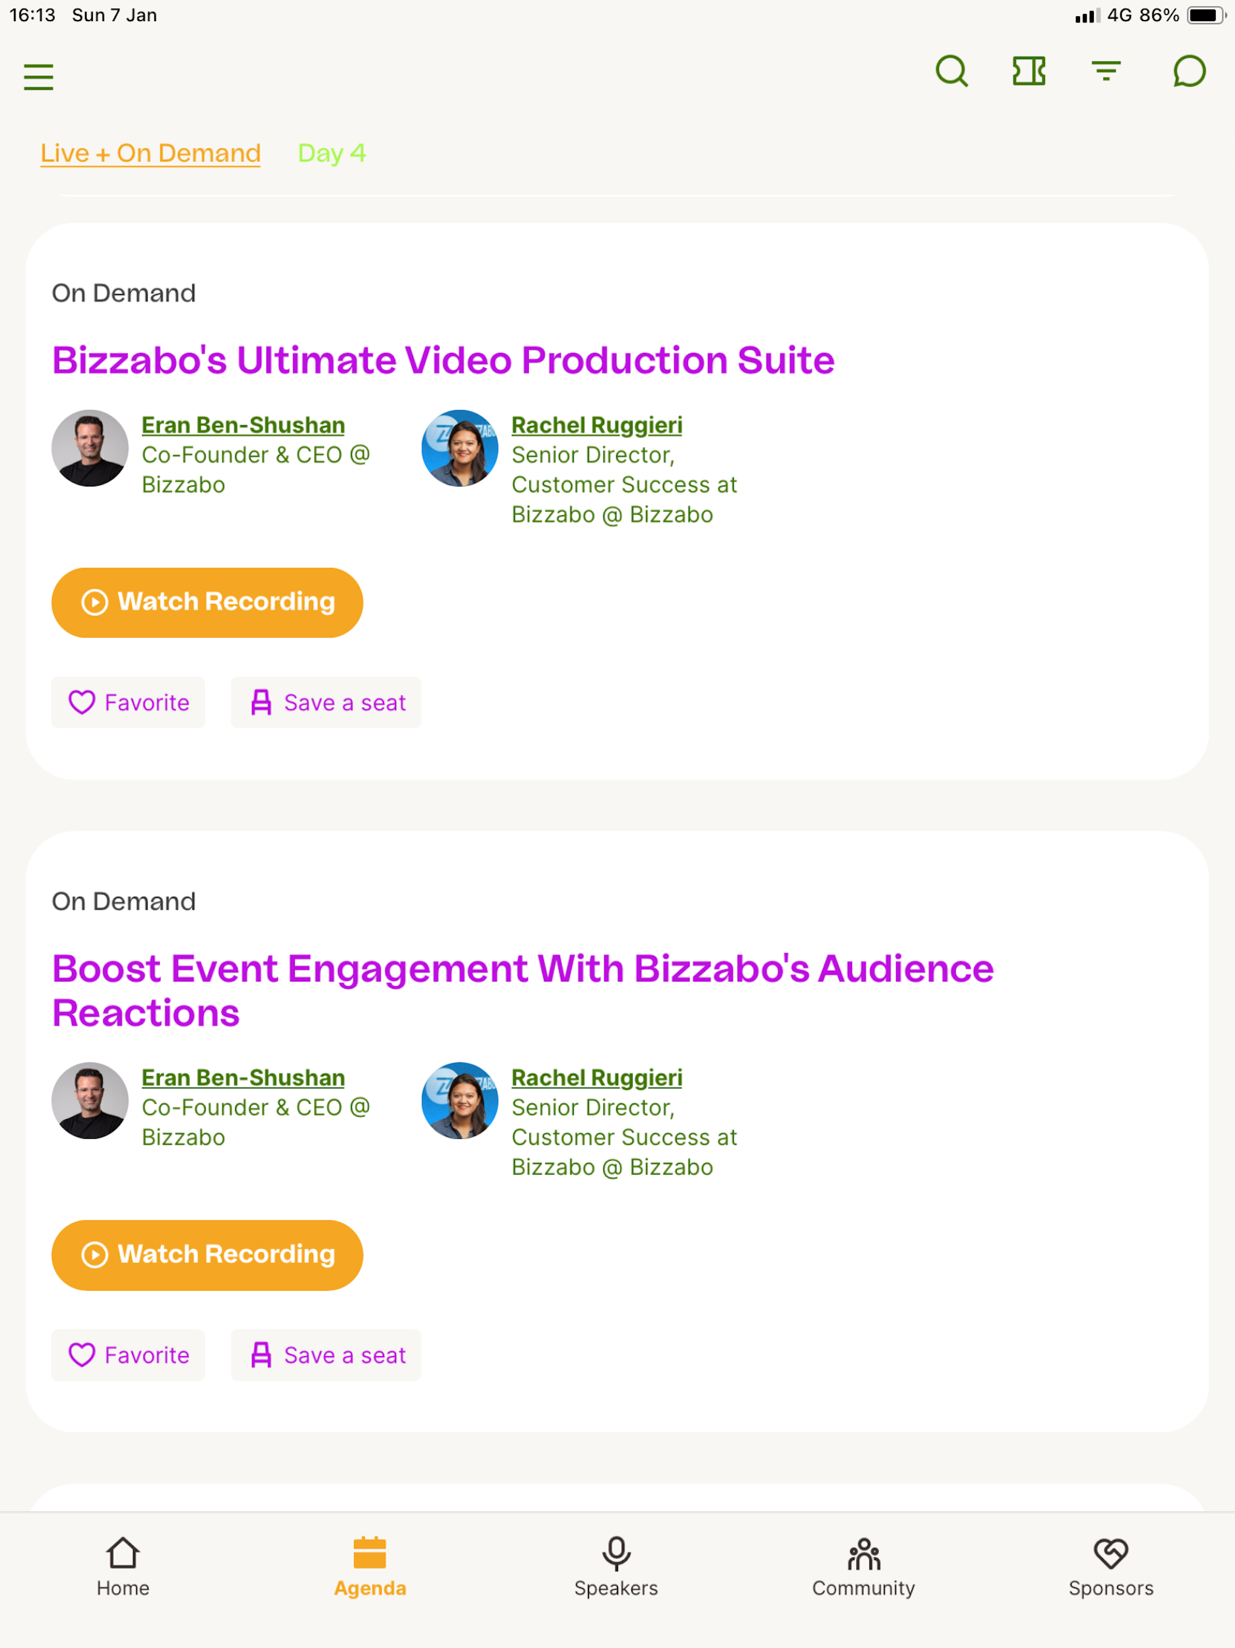The width and height of the screenshot is (1235, 1648).
Task: Watch Recording of Audience Reactions session
Action: click(207, 1255)
